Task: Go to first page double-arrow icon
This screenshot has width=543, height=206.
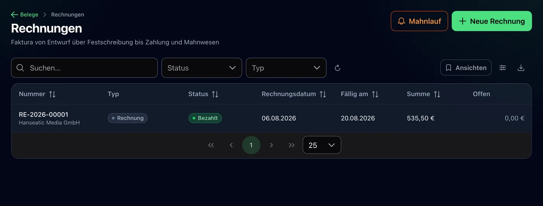Action: pos(211,145)
